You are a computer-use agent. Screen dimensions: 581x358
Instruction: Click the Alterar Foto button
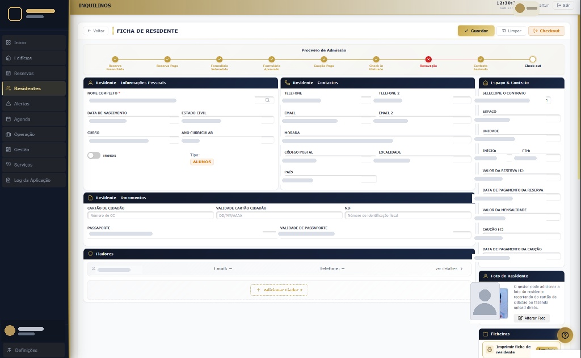[x=532, y=318]
